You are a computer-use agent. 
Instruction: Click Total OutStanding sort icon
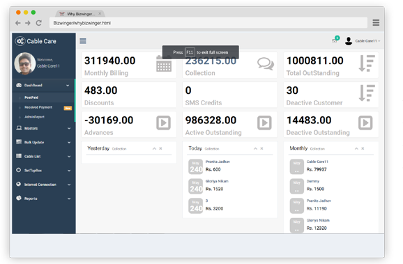point(367,63)
